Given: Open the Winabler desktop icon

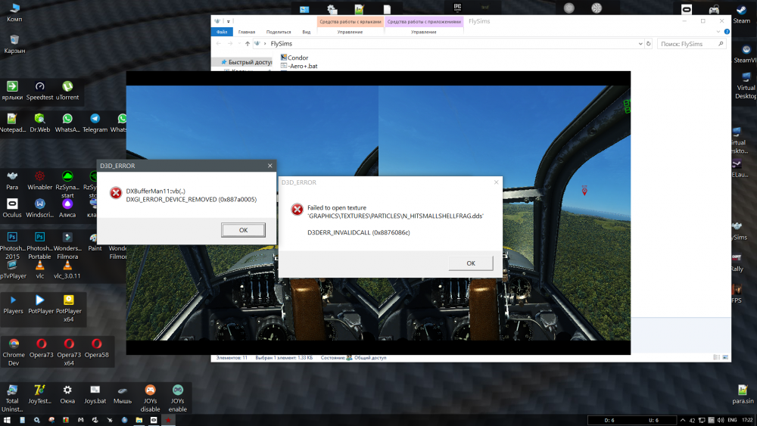Looking at the screenshot, I should coord(39,181).
